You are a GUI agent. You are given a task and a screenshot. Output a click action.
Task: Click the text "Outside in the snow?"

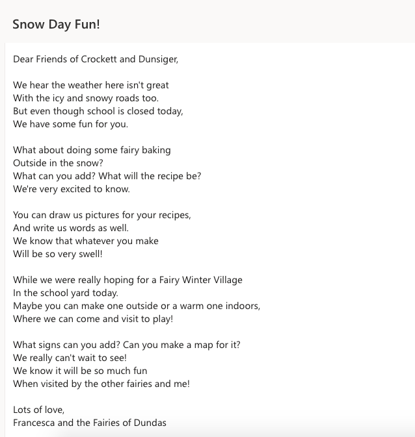[x=58, y=163]
